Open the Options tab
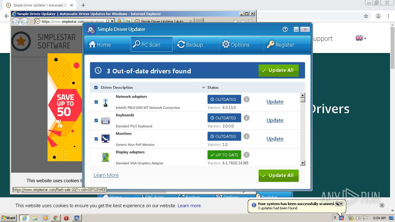The image size is (395, 222). [241, 44]
